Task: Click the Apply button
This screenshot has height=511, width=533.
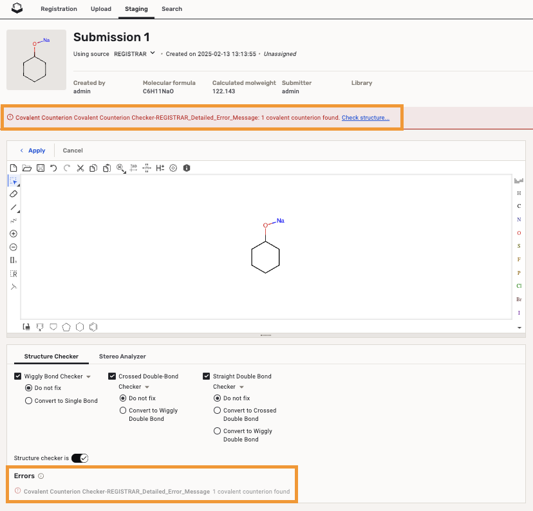Action: click(33, 151)
